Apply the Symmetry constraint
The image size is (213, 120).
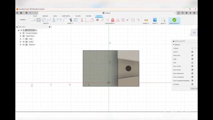(x=133, y=20)
